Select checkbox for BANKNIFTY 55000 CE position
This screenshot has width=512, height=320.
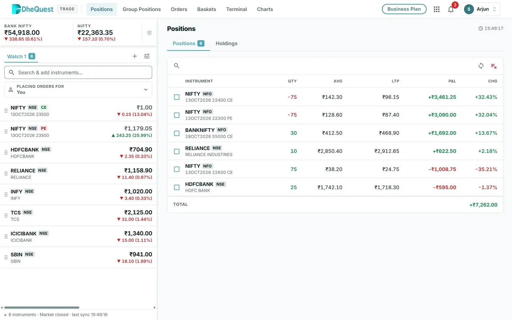[x=177, y=133]
